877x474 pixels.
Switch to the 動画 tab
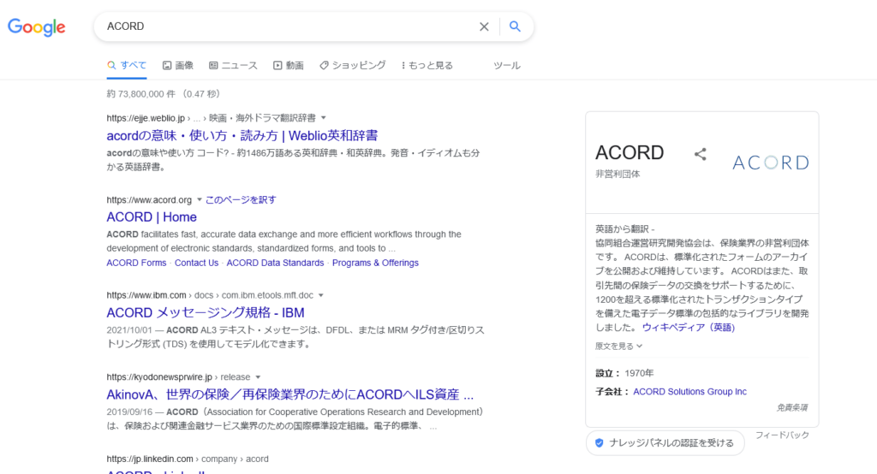point(289,65)
